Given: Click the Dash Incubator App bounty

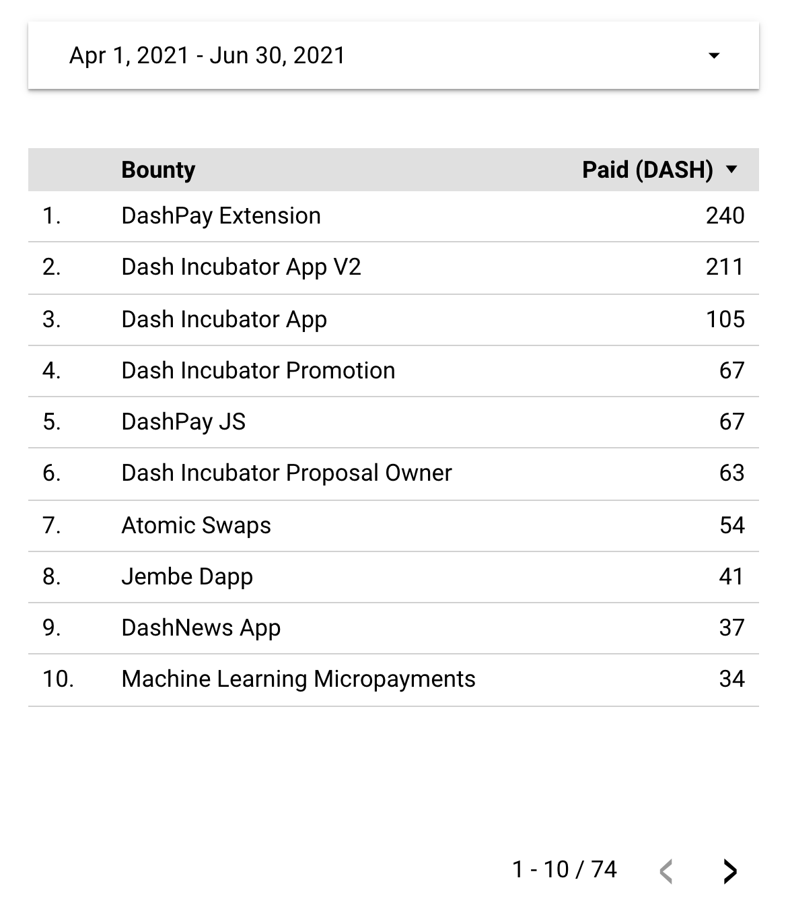Looking at the screenshot, I should 224,319.
